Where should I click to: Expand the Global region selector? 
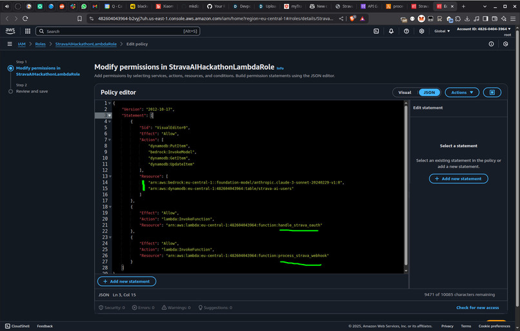(x=442, y=31)
